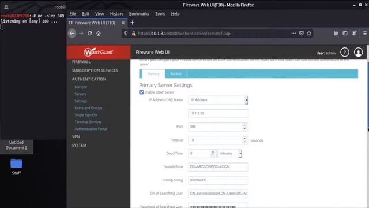This screenshot has height=208, width=369.
Task: Open the Terminal Services link
Action: [88, 122]
